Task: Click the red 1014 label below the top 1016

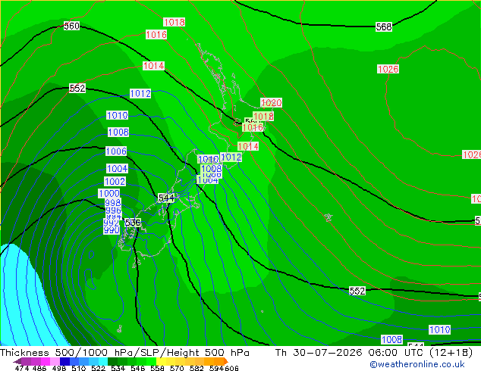Action: click(x=154, y=66)
